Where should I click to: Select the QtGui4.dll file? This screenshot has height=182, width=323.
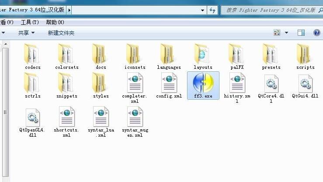[305, 86]
